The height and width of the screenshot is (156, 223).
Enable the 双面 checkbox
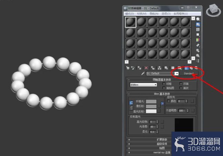(181, 83)
